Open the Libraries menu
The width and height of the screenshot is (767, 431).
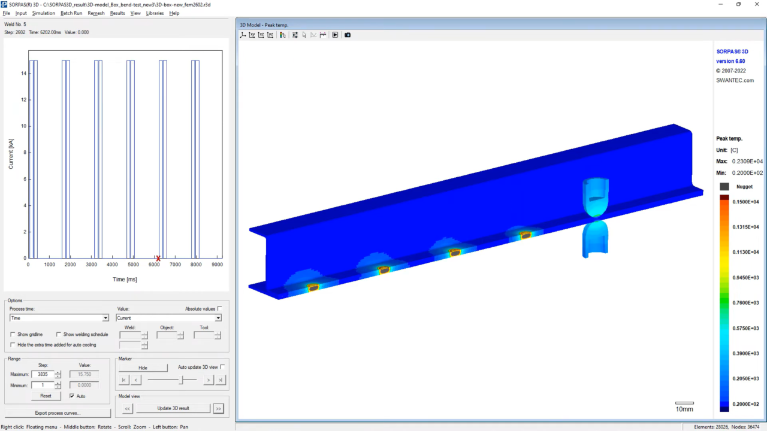(155, 13)
